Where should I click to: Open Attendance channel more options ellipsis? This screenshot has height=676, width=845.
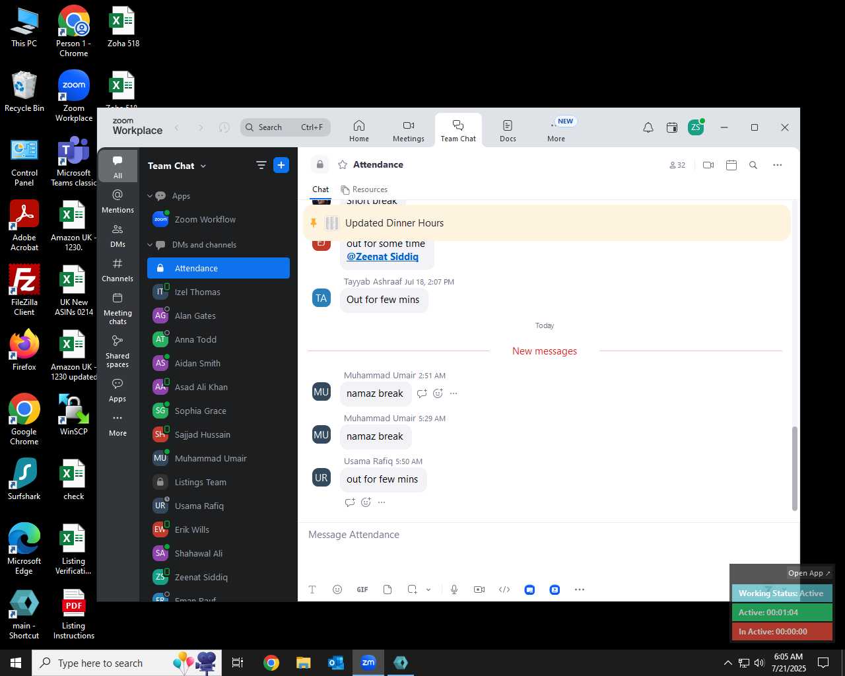click(778, 165)
